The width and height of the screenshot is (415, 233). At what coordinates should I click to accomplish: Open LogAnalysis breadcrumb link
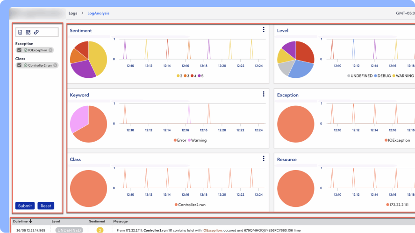coord(98,13)
